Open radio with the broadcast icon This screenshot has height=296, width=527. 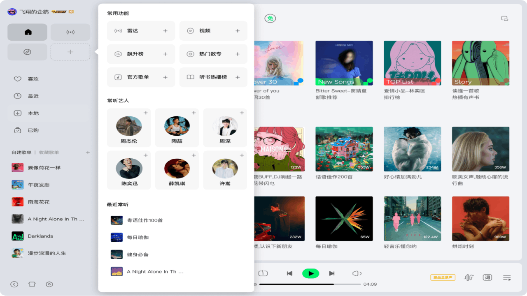[70, 31]
